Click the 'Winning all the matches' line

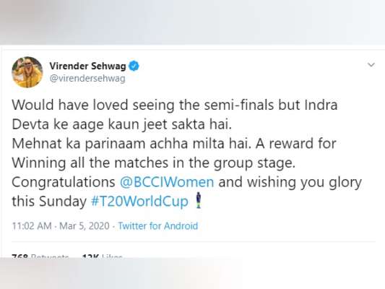[x=153, y=163]
